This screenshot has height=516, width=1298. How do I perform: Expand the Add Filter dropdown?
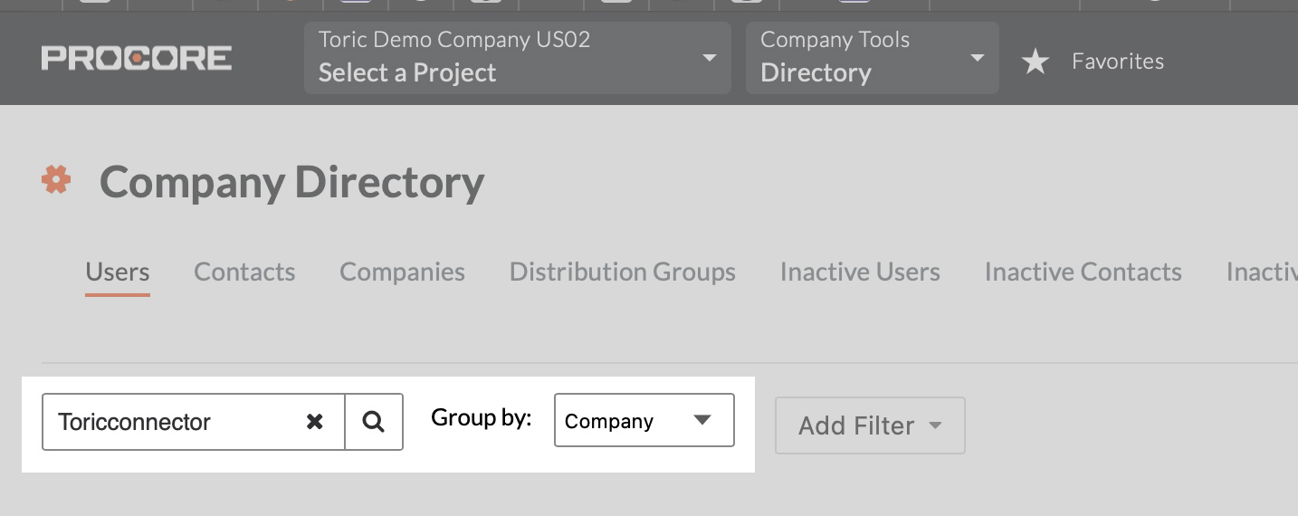click(870, 425)
